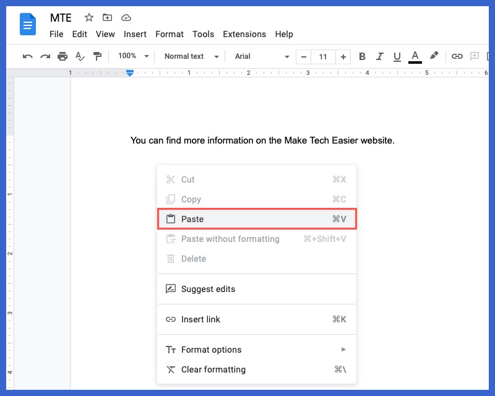Image resolution: width=495 pixels, height=396 pixels.
Task: Print the document
Action: tap(62, 56)
